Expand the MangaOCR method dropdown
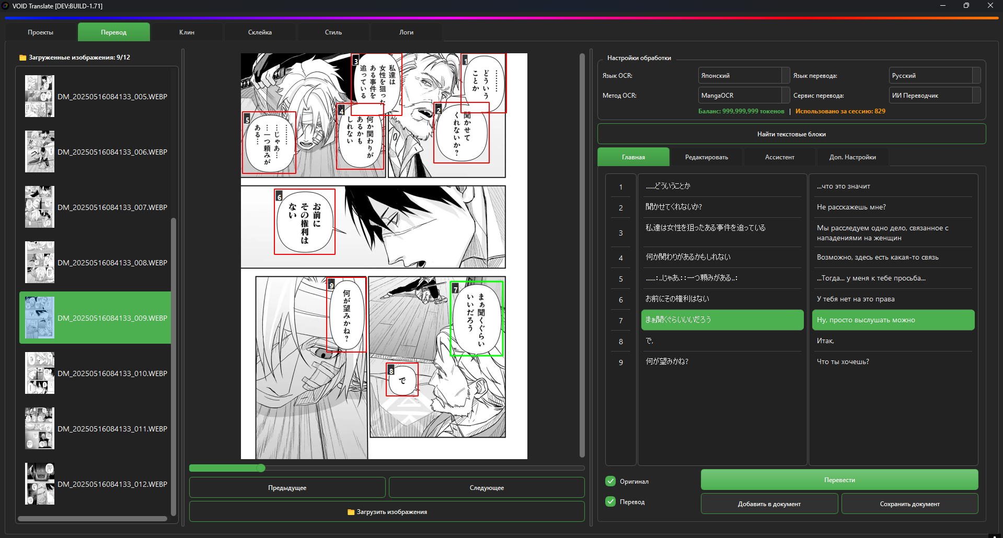The image size is (1003, 538). click(743, 96)
